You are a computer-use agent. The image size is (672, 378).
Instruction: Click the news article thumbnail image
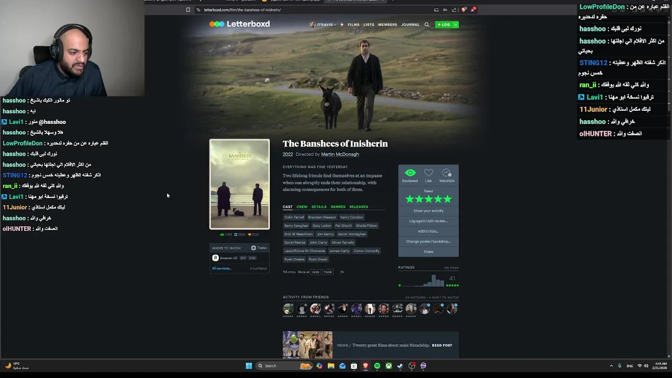tap(308, 345)
